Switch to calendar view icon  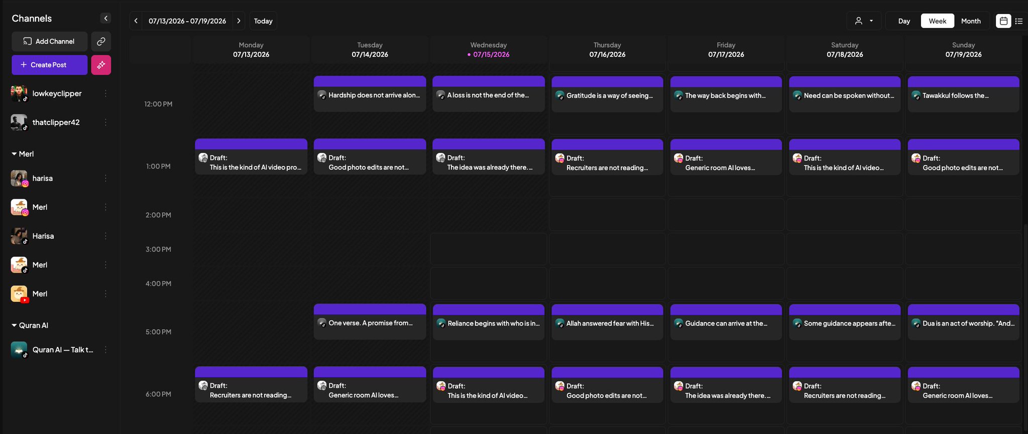click(x=1003, y=21)
